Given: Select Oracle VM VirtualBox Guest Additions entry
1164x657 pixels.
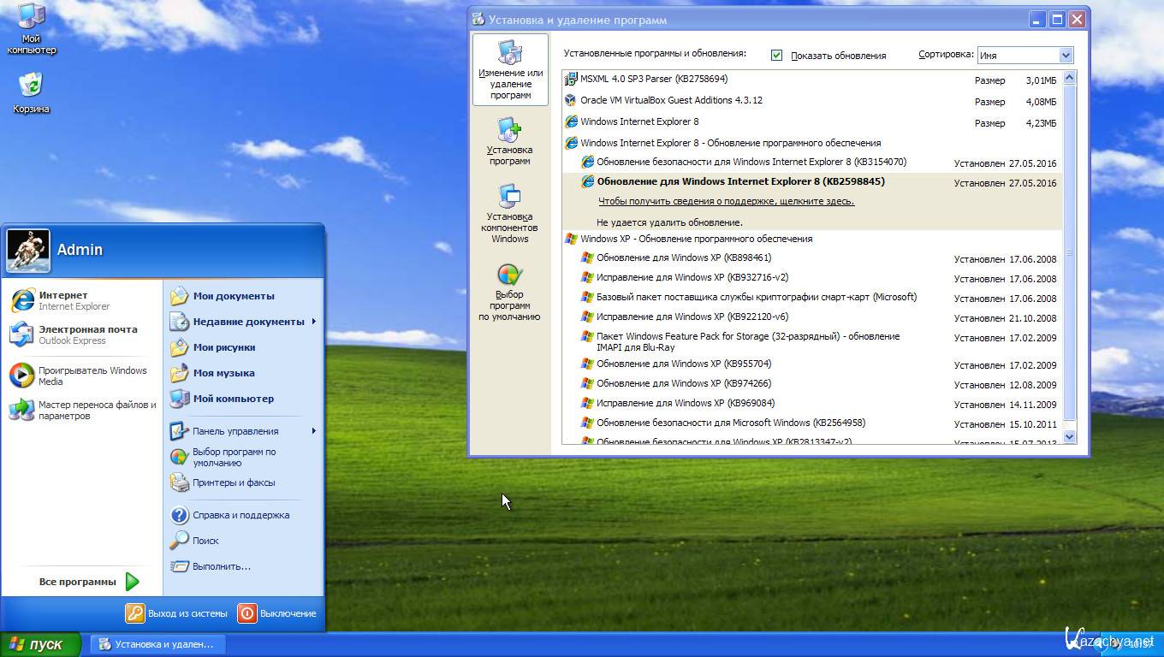Looking at the screenshot, I should click(x=811, y=101).
